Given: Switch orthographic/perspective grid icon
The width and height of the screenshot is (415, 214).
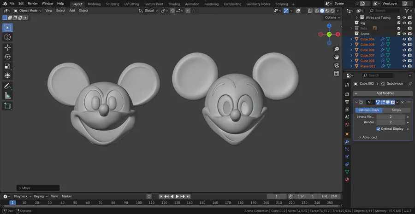Looking at the screenshot, I should [x=337, y=74].
